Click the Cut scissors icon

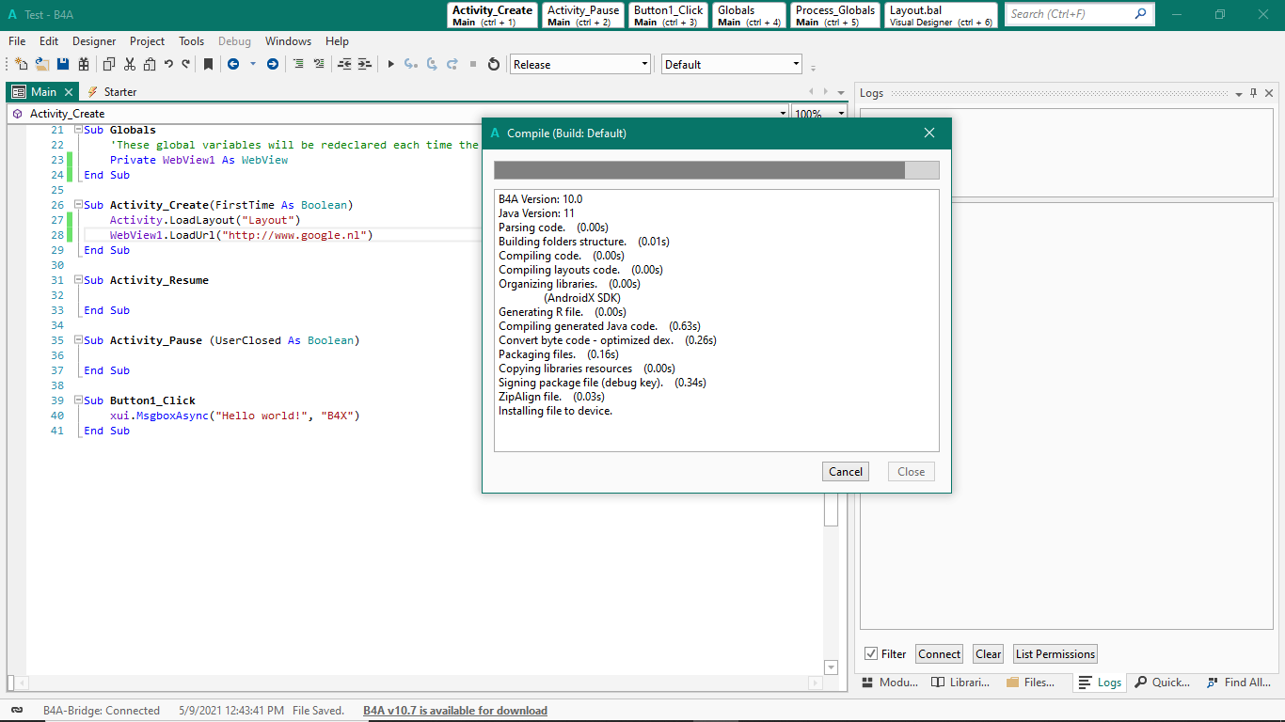point(130,64)
